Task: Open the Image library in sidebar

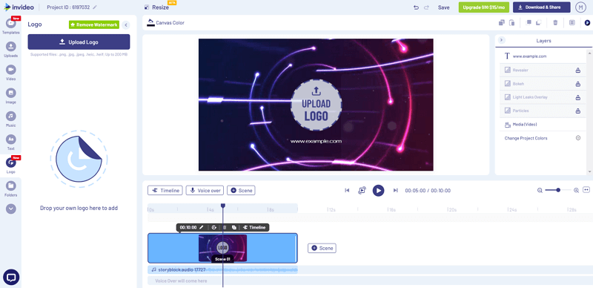Action: coord(11,96)
